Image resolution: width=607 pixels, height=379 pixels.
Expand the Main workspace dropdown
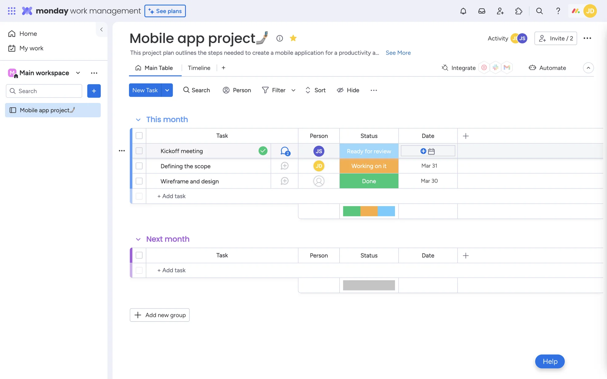point(78,73)
